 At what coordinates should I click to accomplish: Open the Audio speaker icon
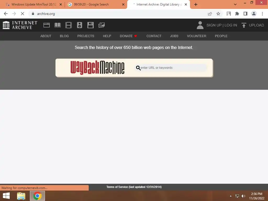(x=80, y=25)
